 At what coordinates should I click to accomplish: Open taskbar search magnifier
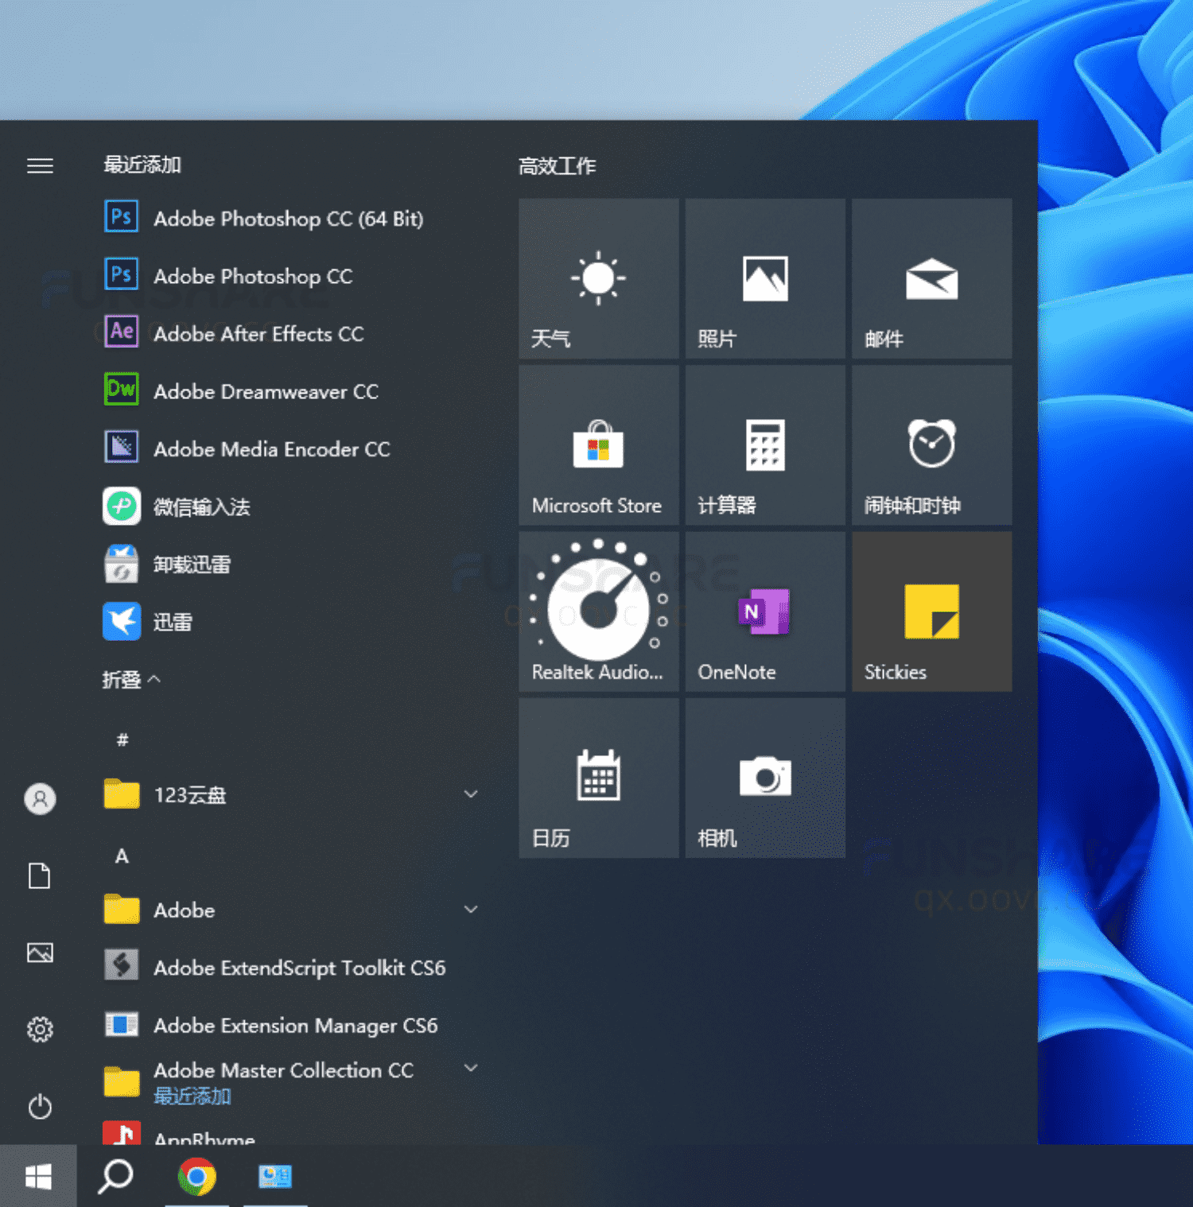pos(115,1176)
